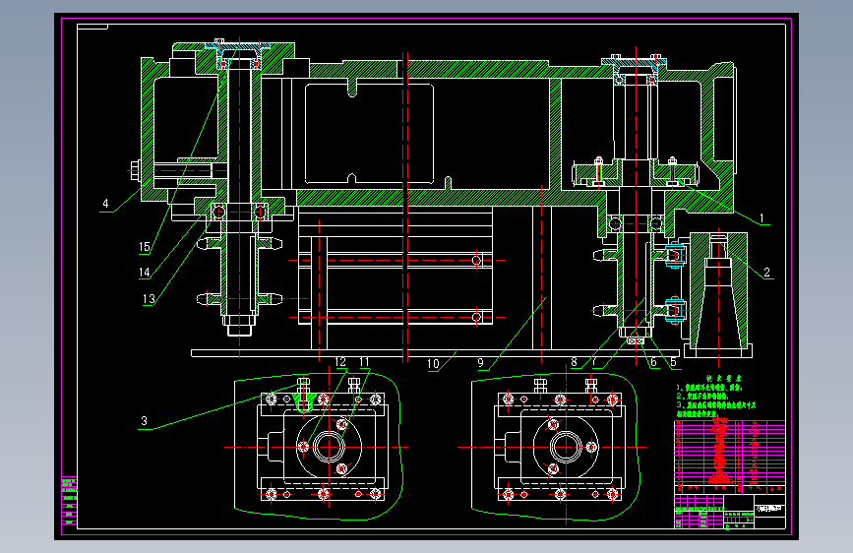The height and width of the screenshot is (553, 853).
Task: Select technical requirement line 2
Action: 702,397
